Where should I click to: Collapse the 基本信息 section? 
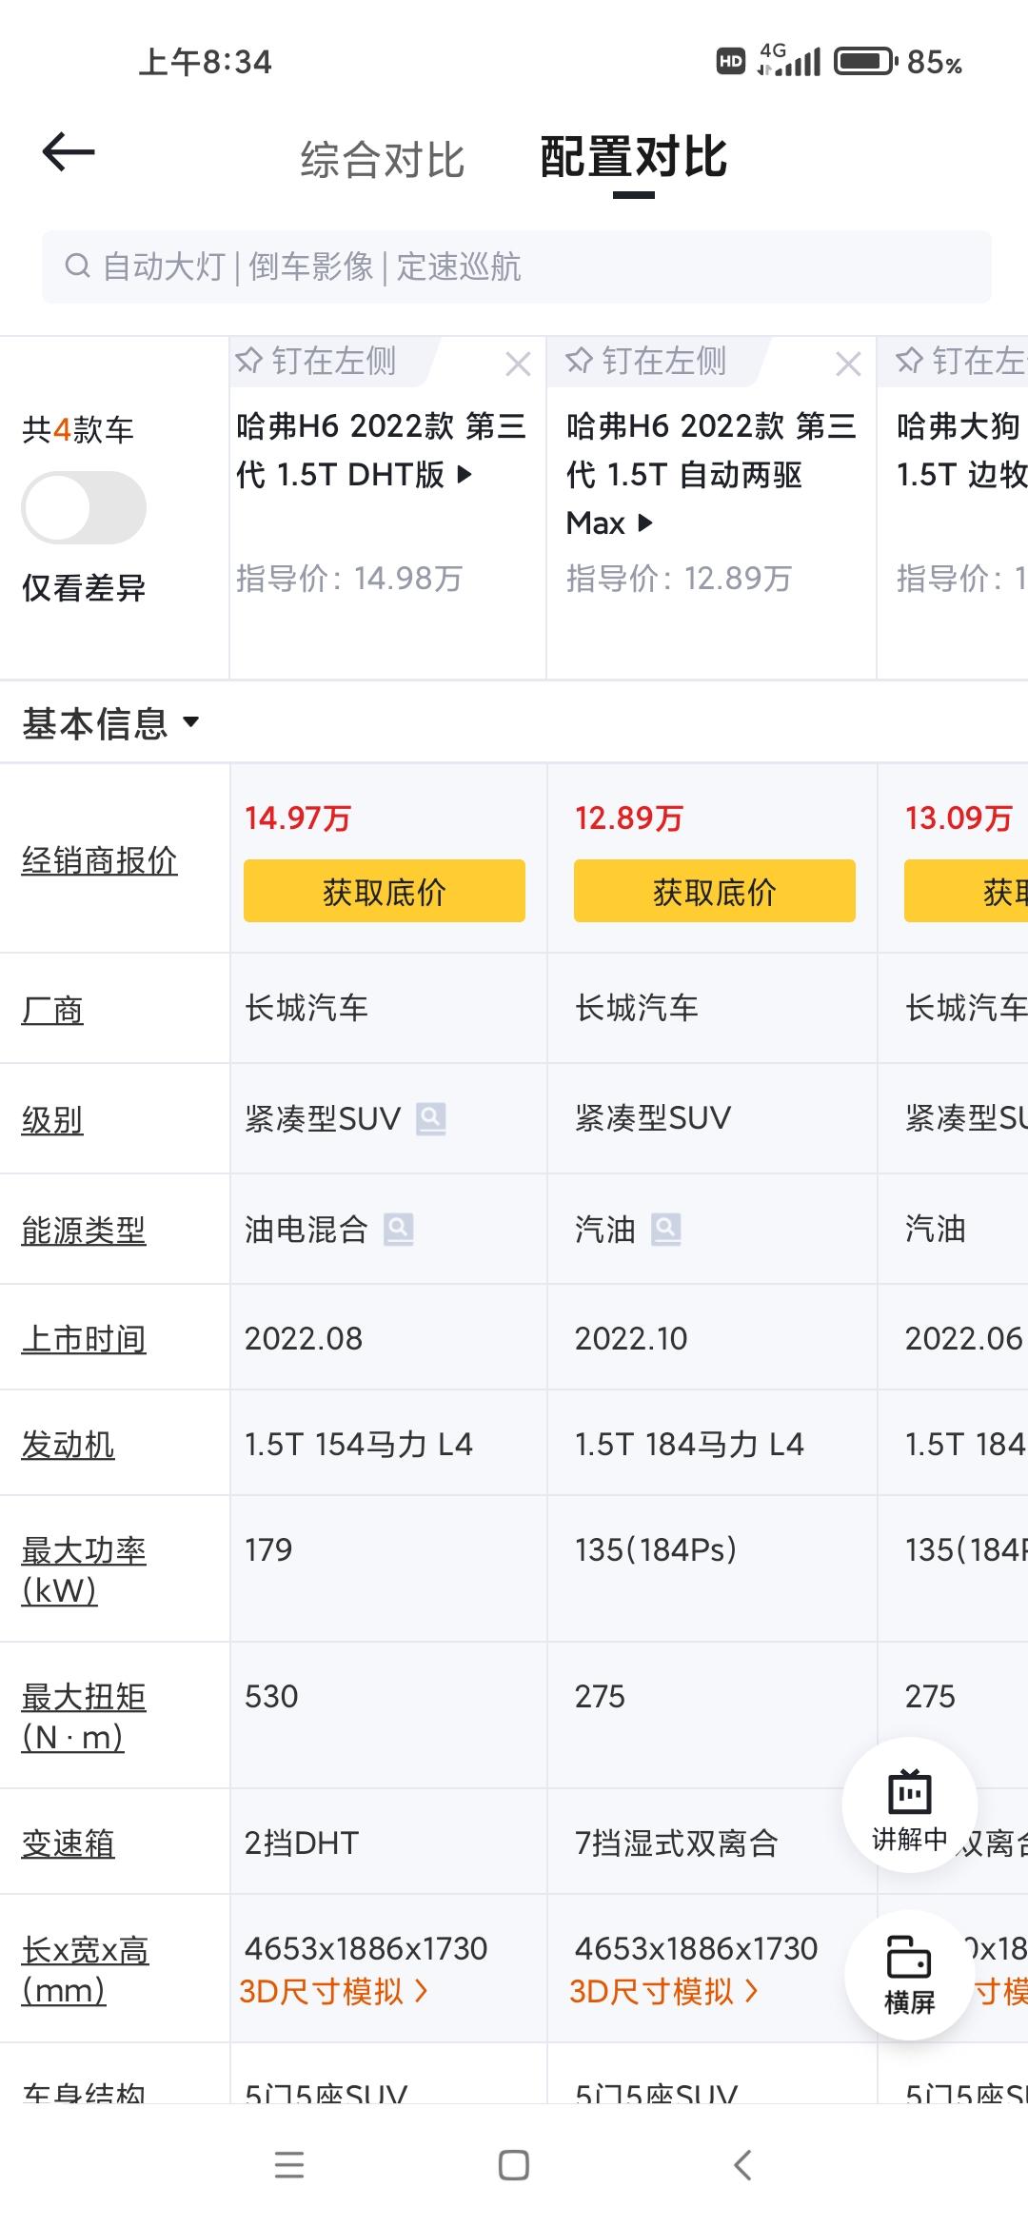(x=111, y=723)
